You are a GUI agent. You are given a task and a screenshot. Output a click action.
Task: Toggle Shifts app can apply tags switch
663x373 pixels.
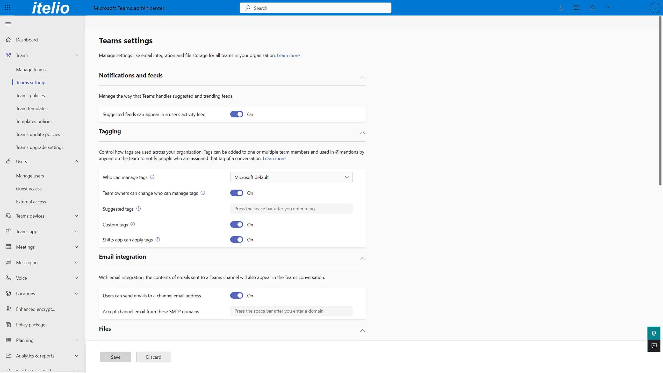coord(237,240)
